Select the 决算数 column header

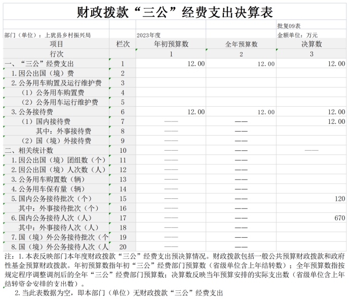tap(312, 45)
